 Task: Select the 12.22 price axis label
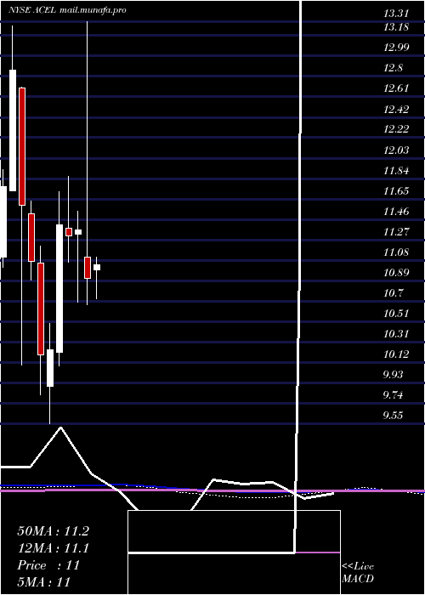pos(396,129)
